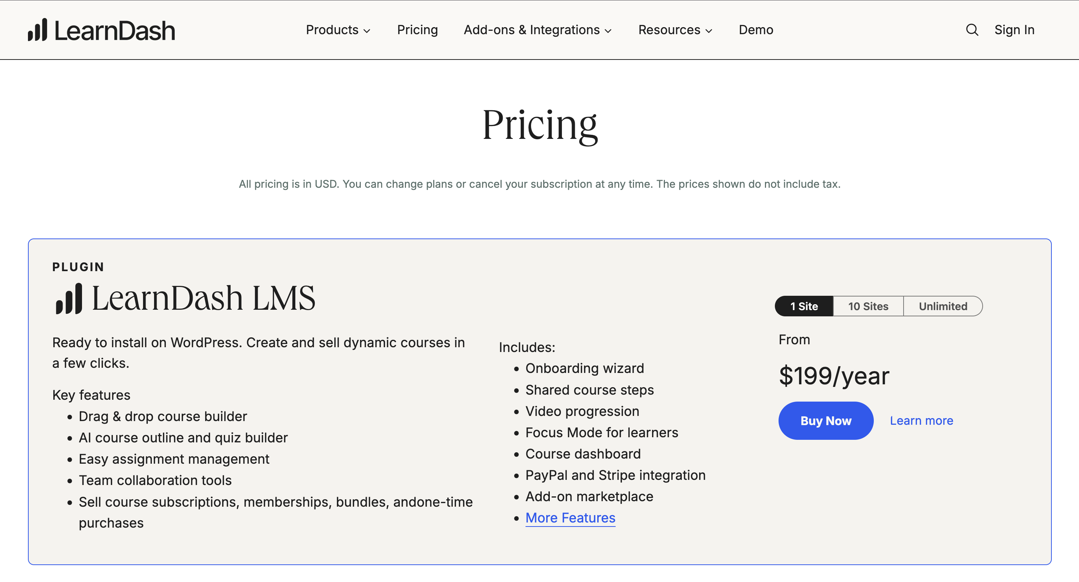The image size is (1079, 582).
Task: Click the LearnDash LMS bar-chart icon in plugin card
Action: (x=69, y=298)
